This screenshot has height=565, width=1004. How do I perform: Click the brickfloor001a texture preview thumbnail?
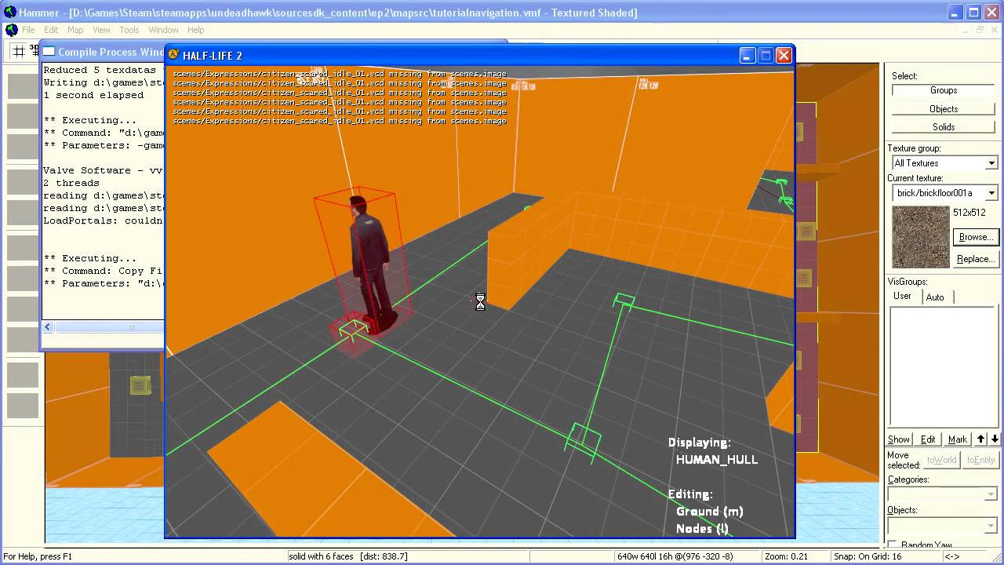coord(921,237)
